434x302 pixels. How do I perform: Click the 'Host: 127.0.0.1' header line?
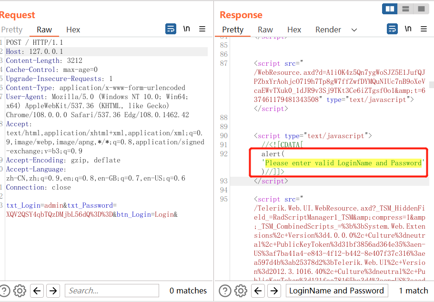(35, 51)
